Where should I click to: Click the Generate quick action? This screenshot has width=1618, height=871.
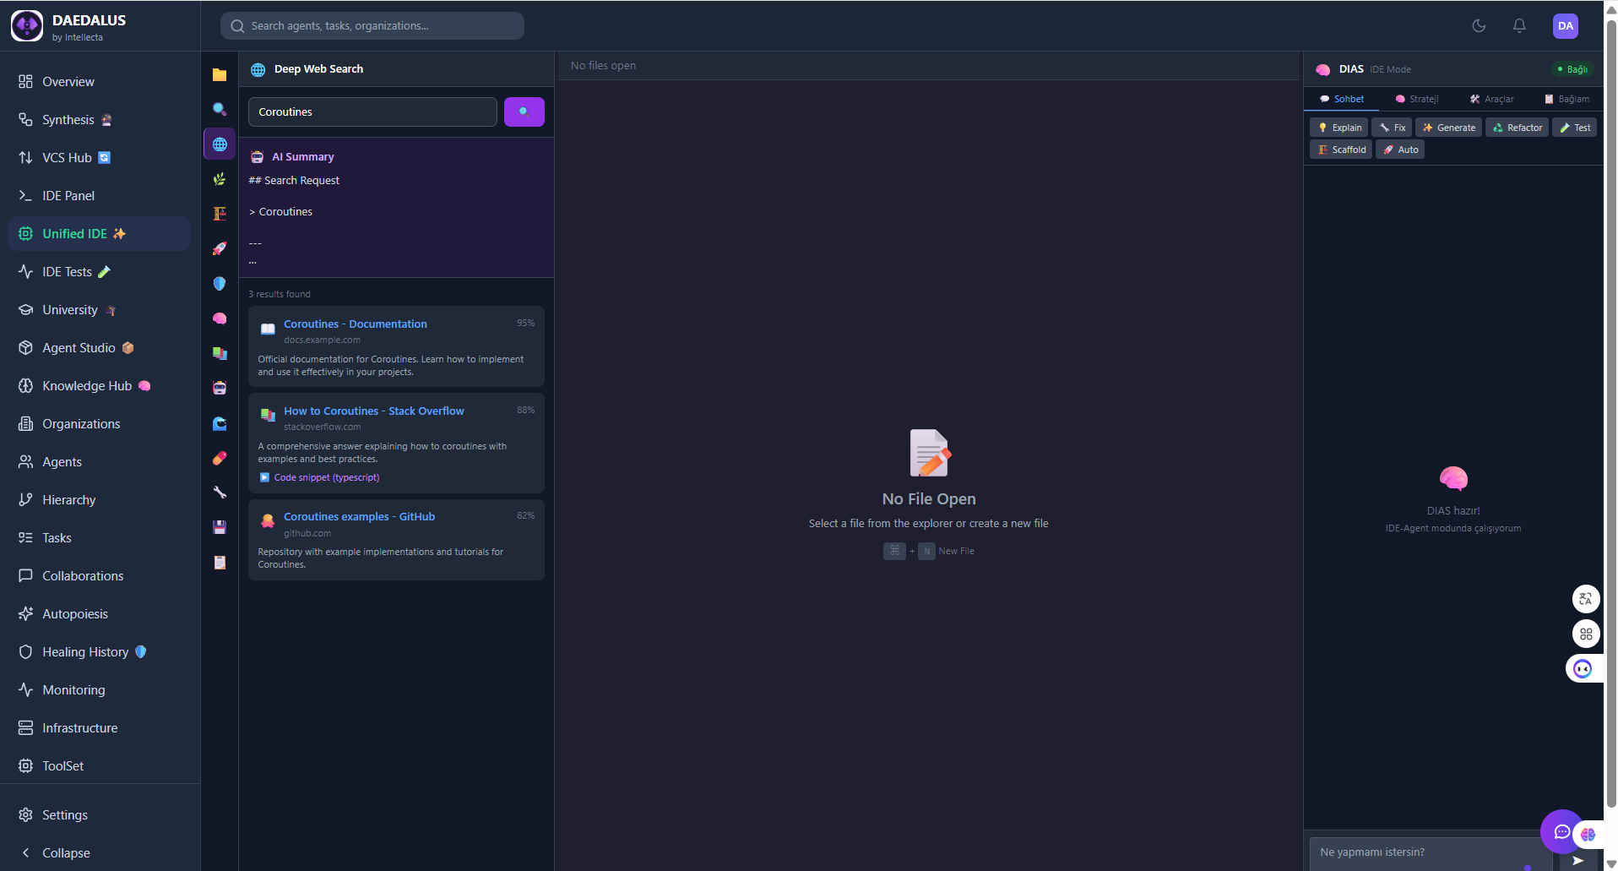(x=1448, y=128)
